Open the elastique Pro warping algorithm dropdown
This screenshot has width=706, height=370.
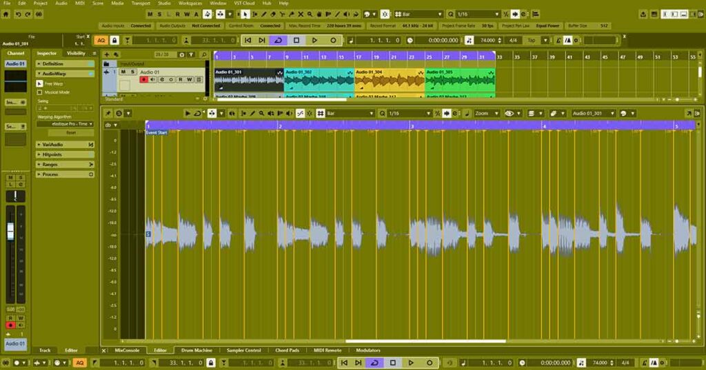[x=65, y=124]
